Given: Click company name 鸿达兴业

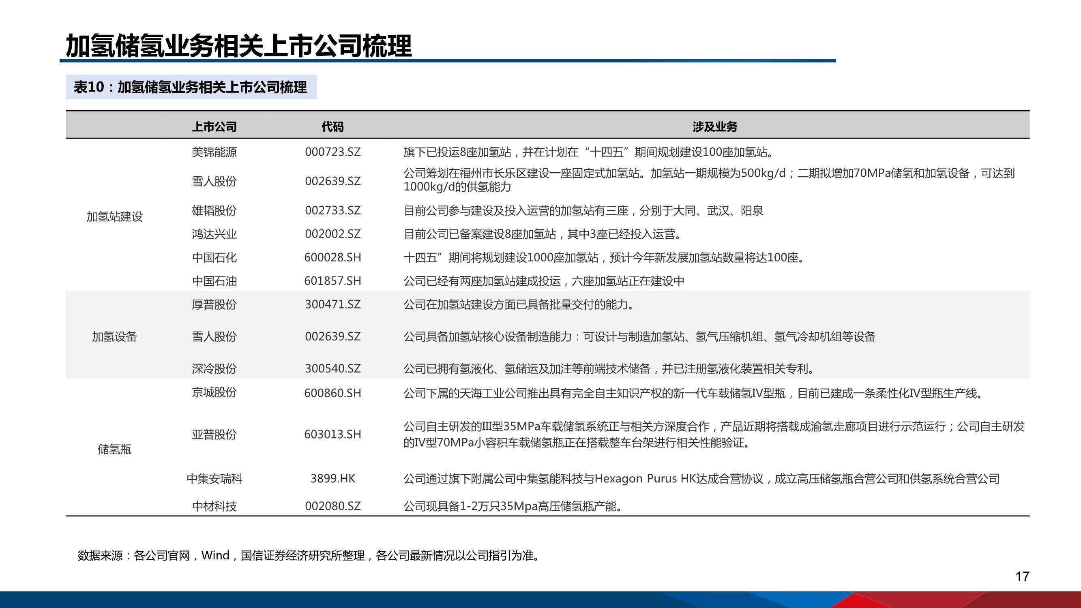Looking at the screenshot, I should 214,234.
